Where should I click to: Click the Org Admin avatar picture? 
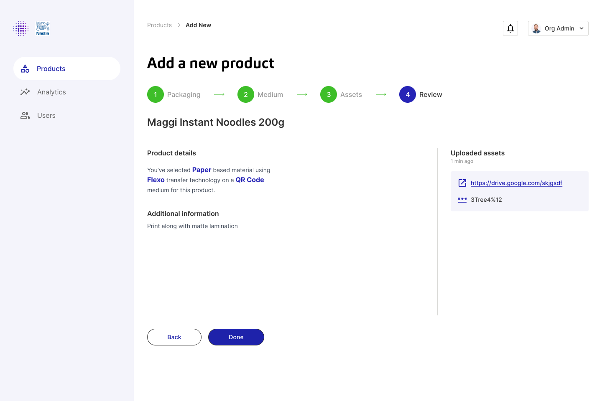[x=536, y=28]
